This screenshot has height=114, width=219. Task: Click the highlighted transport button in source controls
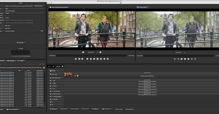pos(97,59)
